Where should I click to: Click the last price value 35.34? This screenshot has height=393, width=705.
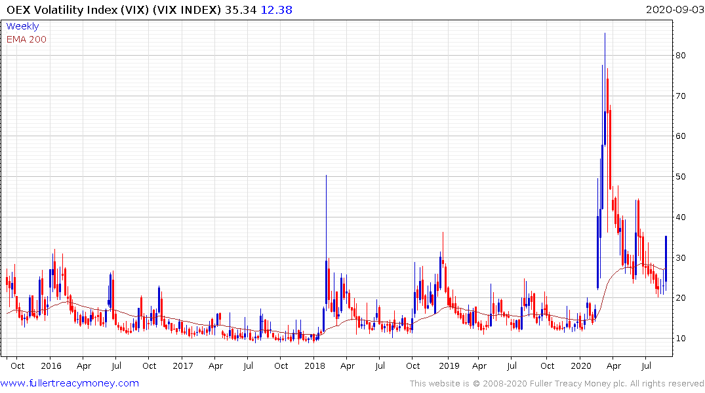[x=241, y=9]
